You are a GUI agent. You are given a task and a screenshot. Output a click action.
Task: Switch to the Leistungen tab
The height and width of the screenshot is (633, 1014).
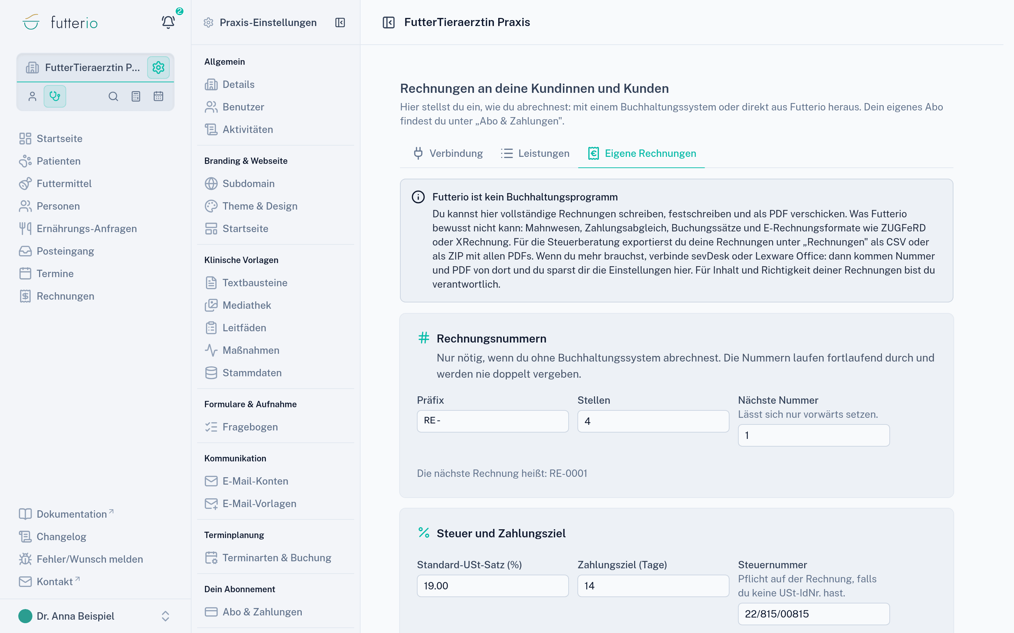pyautogui.click(x=535, y=153)
